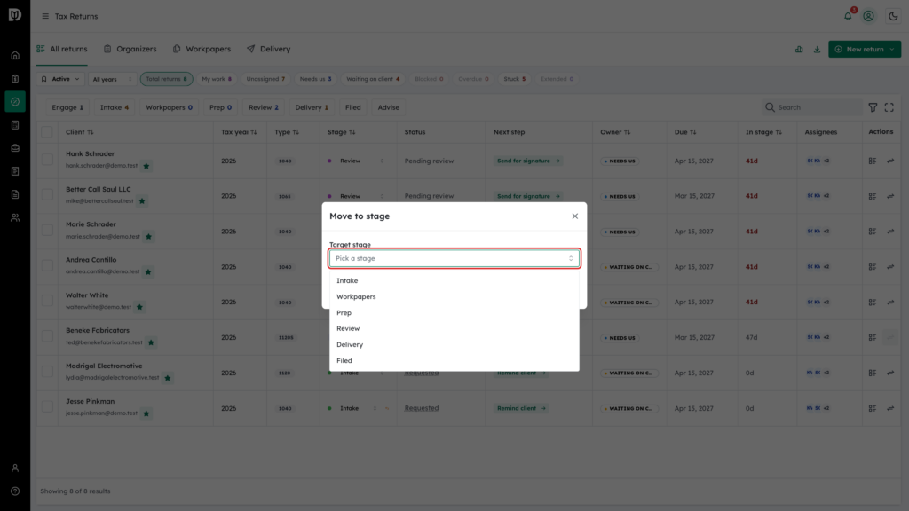Expand New return button arrow
The image size is (909, 511).
pyautogui.click(x=892, y=50)
